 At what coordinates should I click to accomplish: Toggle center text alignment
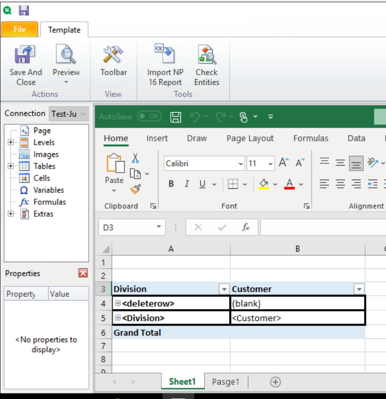[340, 184]
